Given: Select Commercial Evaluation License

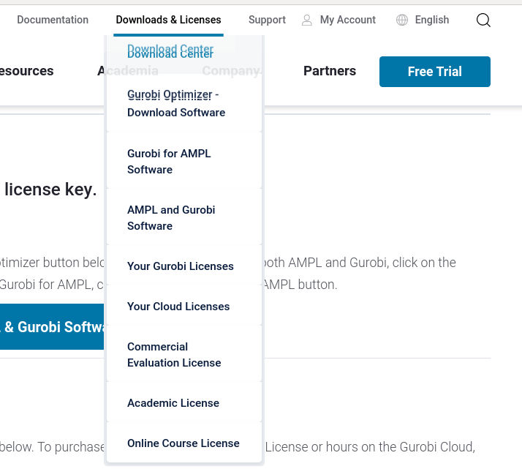Looking at the screenshot, I should pos(174,355).
